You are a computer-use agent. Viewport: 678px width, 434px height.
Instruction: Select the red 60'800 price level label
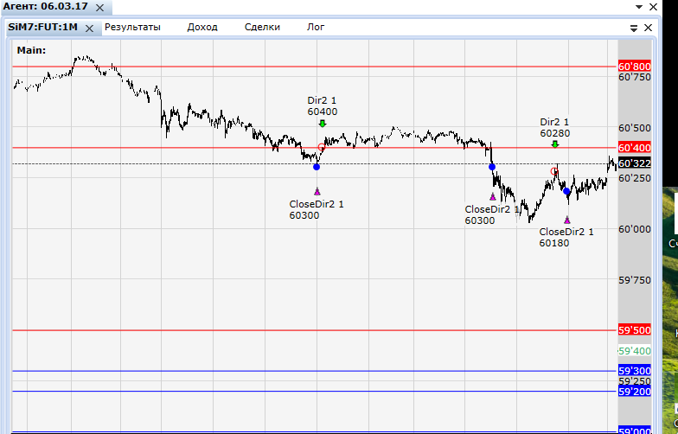pyautogui.click(x=635, y=66)
